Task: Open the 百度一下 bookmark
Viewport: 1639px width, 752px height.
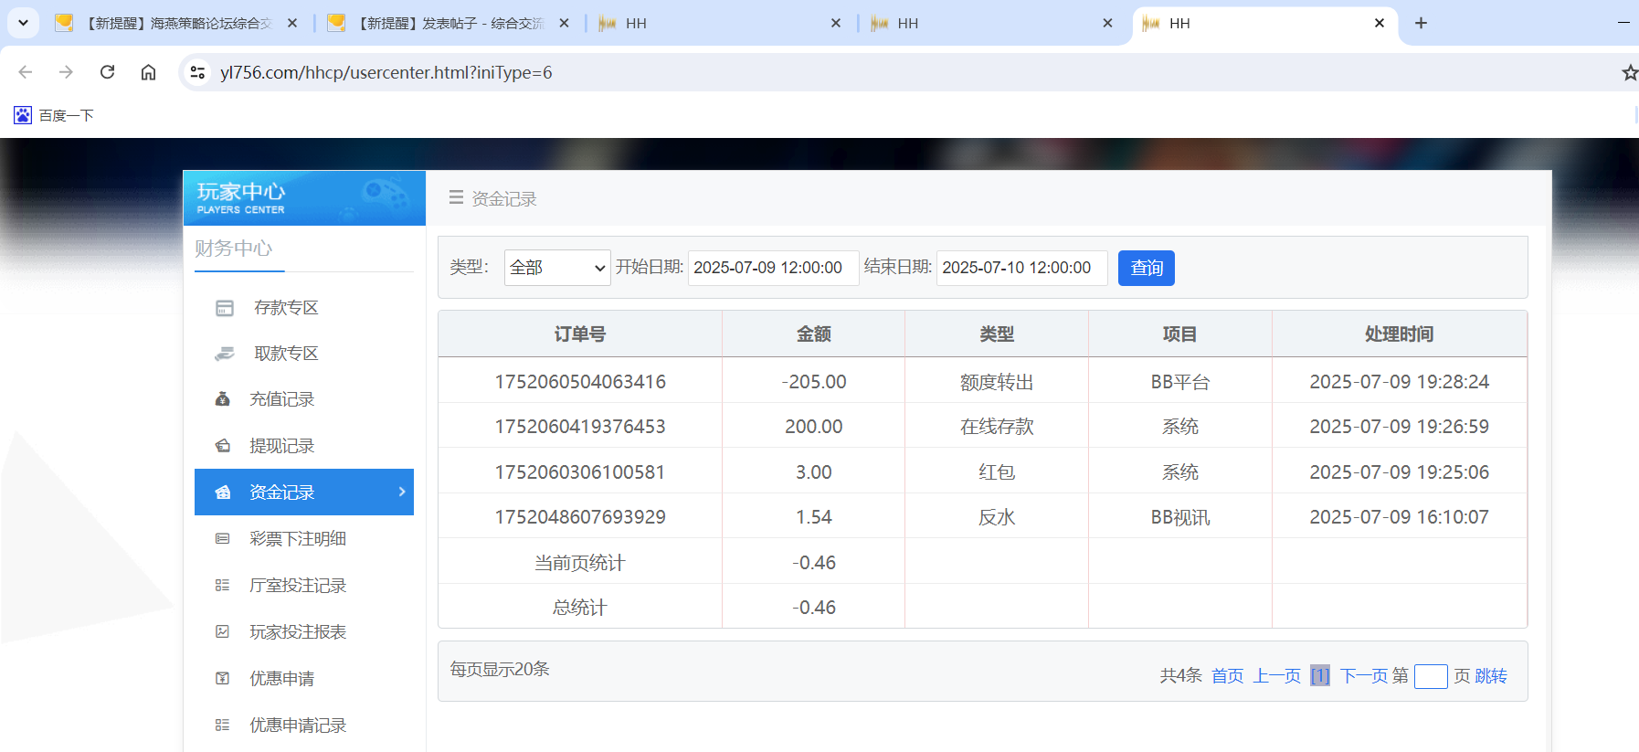Action: (54, 115)
